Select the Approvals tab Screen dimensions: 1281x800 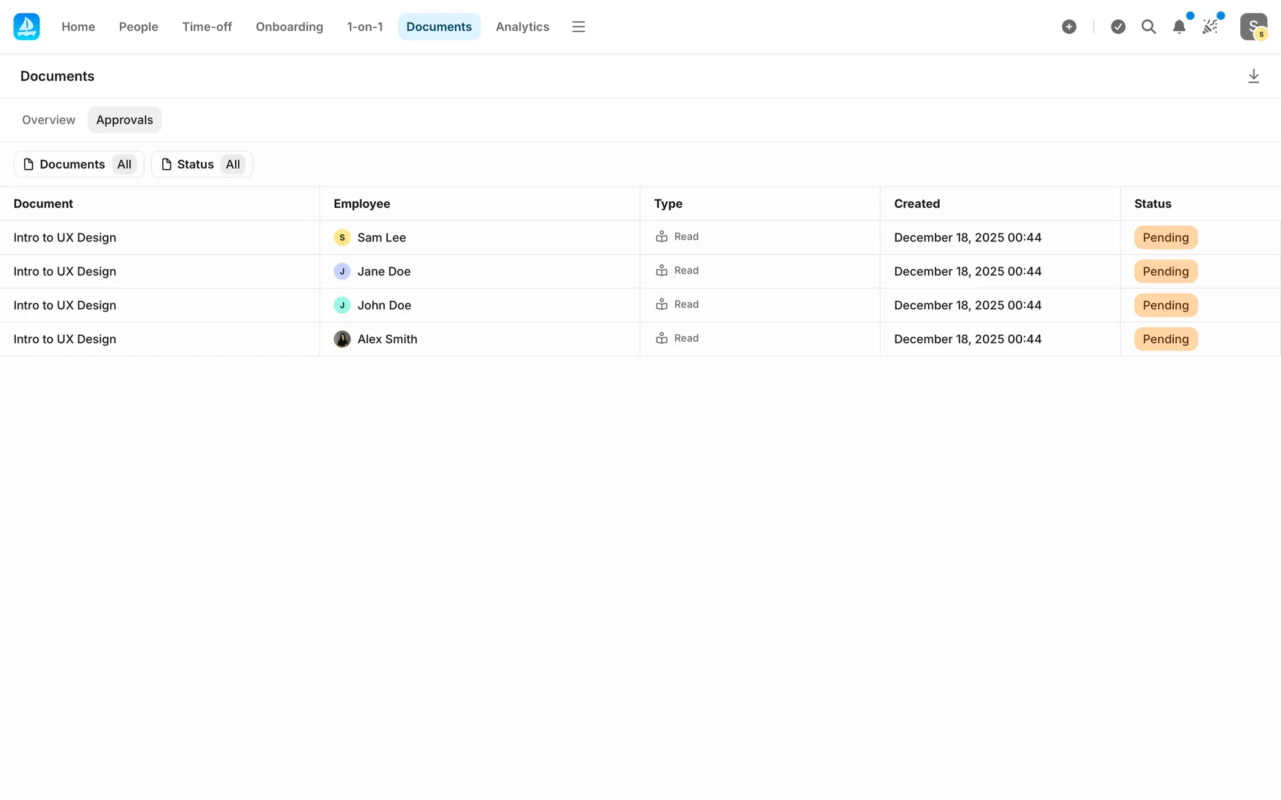tap(125, 120)
